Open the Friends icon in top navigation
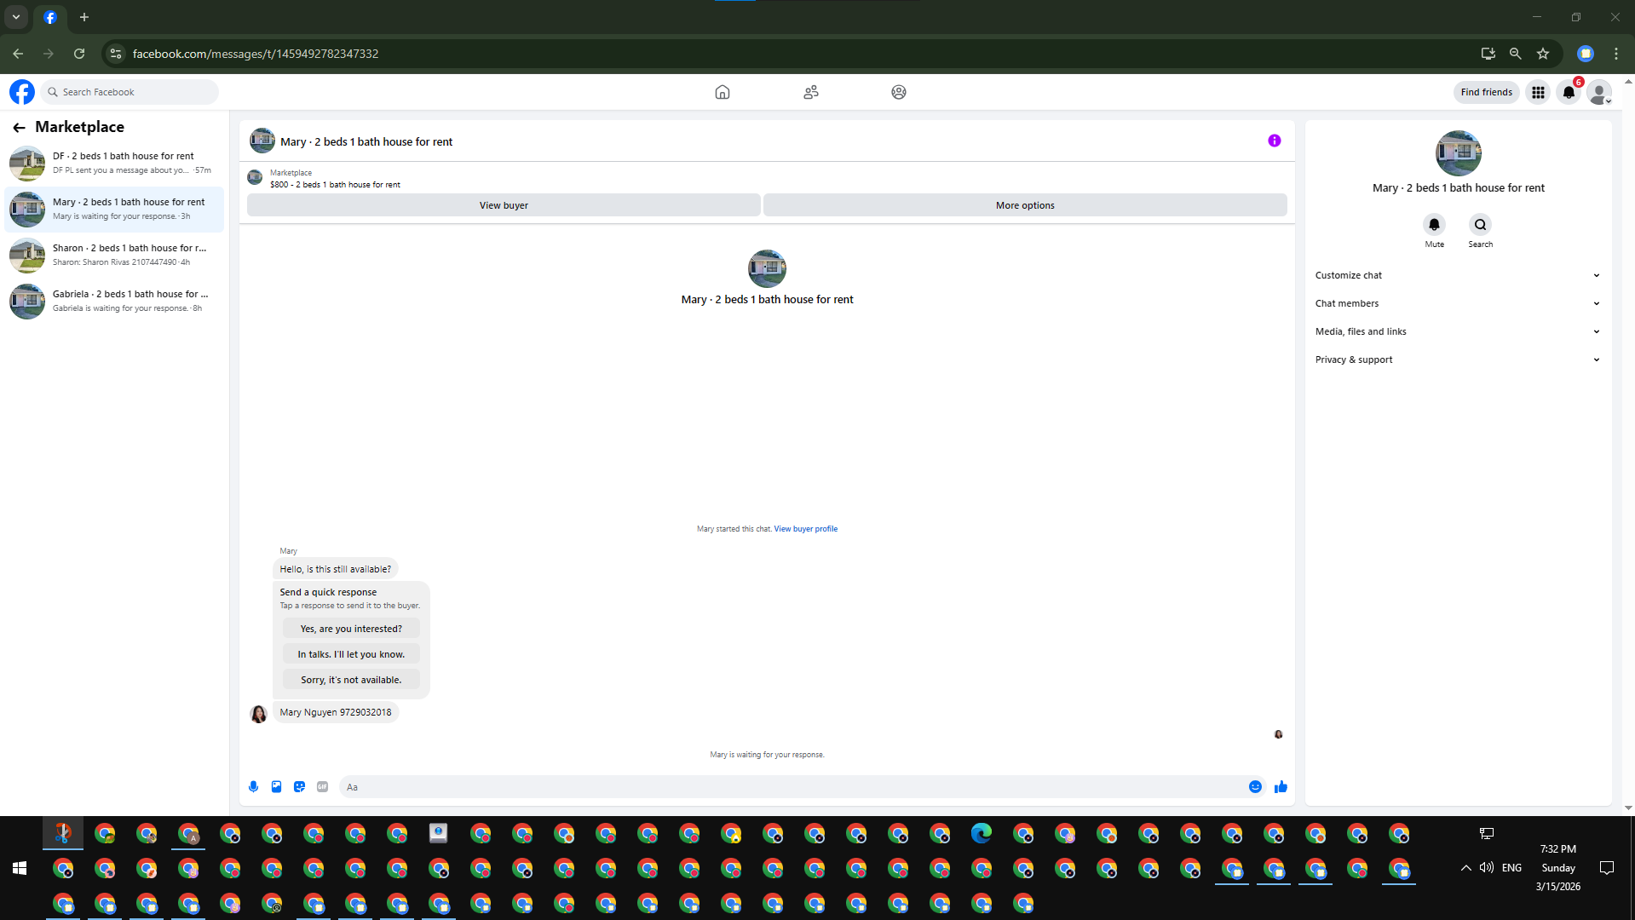Viewport: 1635px width, 920px height. pos(811,92)
